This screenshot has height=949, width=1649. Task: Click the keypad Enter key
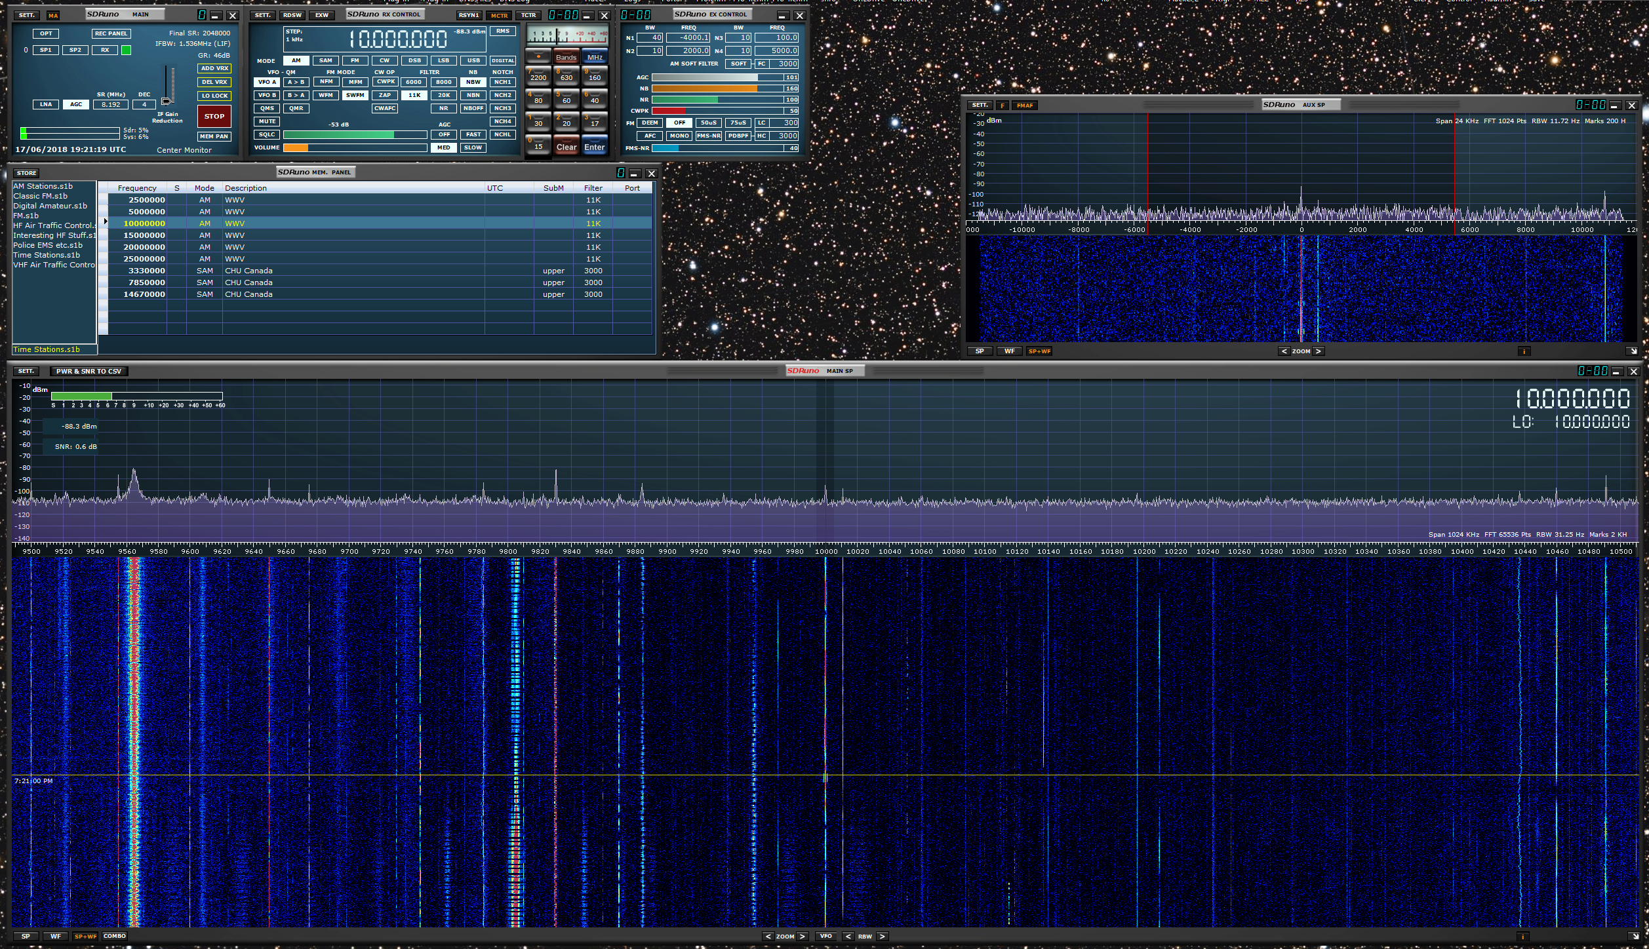[x=595, y=146]
